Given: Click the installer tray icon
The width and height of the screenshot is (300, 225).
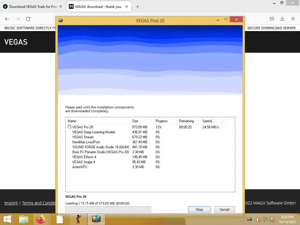Looking at the screenshot, I should [250, 219].
